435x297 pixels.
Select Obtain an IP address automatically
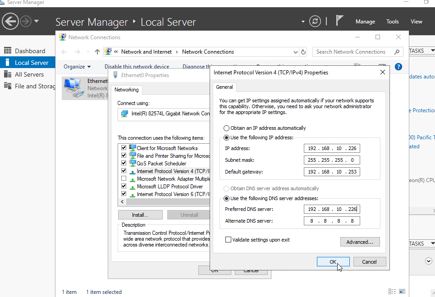[227, 128]
